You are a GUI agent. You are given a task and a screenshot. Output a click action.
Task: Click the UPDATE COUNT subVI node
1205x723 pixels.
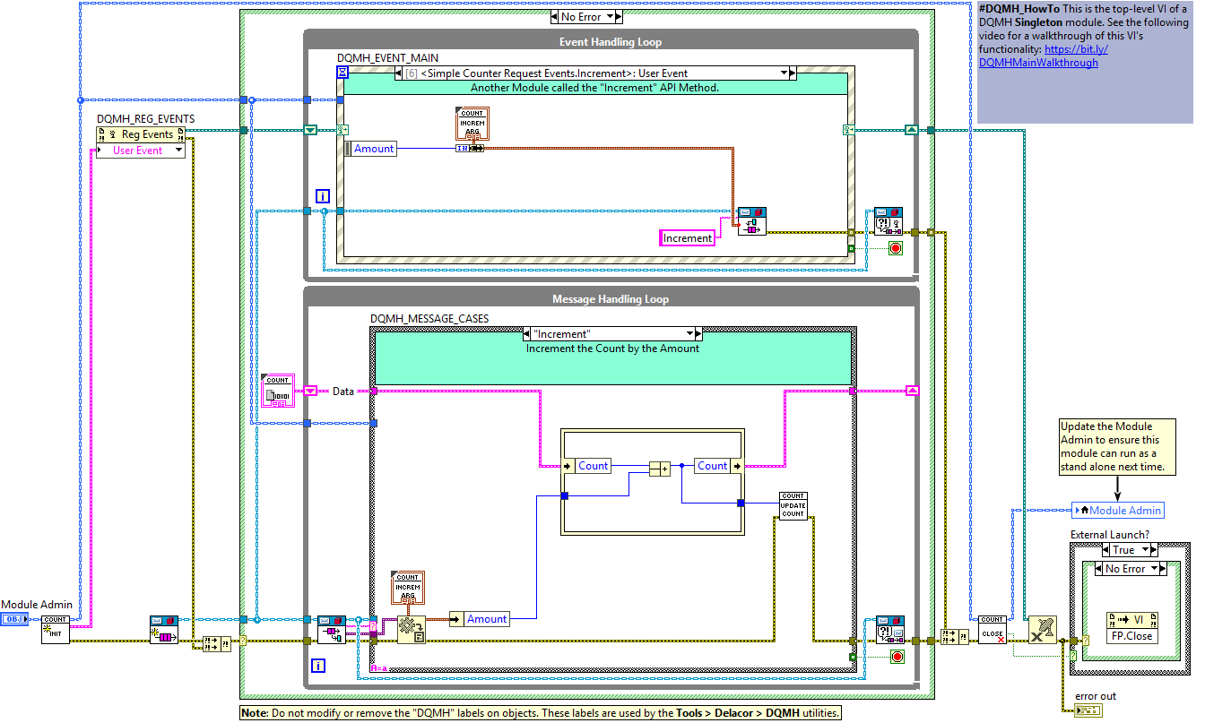click(x=793, y=505)
